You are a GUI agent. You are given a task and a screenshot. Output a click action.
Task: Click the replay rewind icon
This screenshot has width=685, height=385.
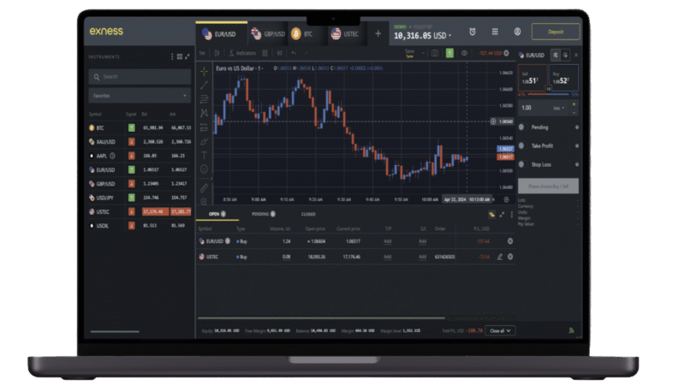280,53
